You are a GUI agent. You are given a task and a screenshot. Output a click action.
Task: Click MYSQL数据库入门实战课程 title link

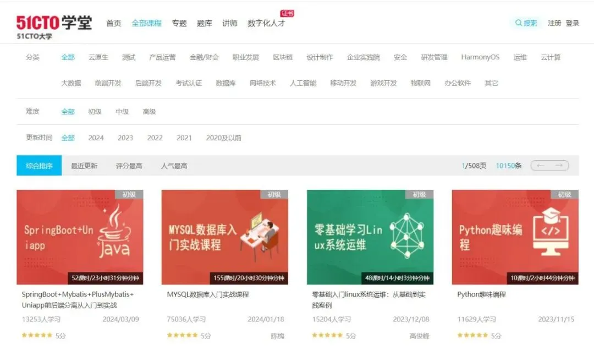[208, 294]
